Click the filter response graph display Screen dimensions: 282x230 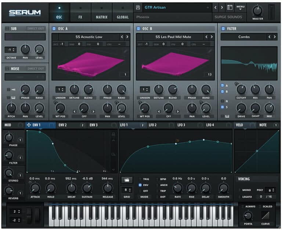[249, 63]
